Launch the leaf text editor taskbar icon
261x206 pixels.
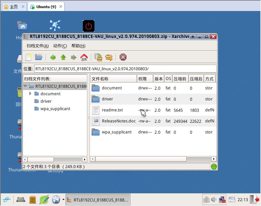(x=44, y=200)
